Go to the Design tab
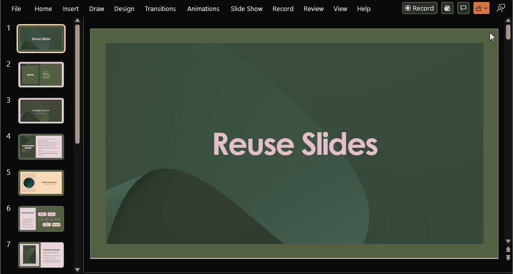 tap(124, 9)
